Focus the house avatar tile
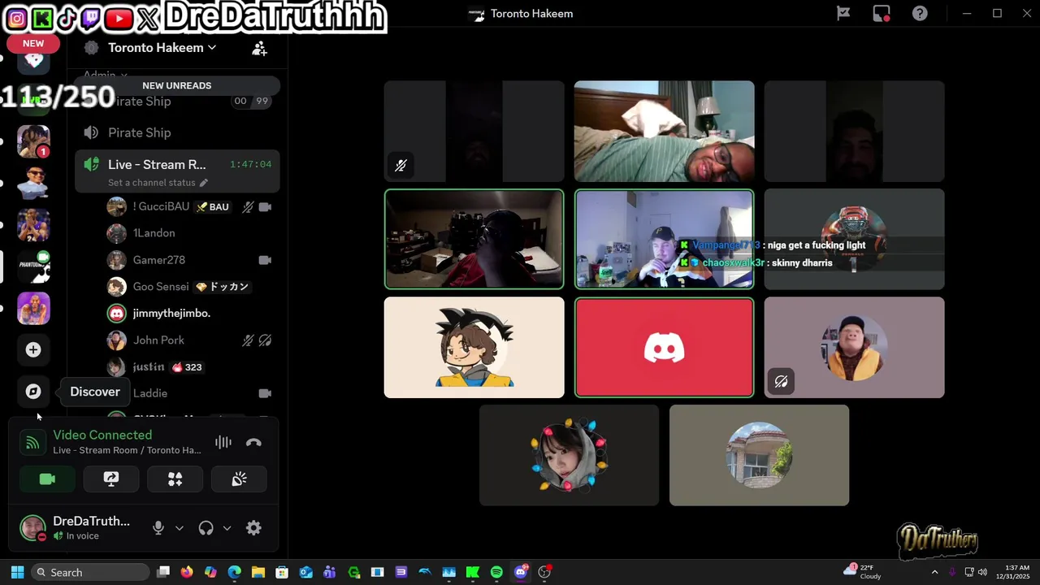 coord(759,455)
